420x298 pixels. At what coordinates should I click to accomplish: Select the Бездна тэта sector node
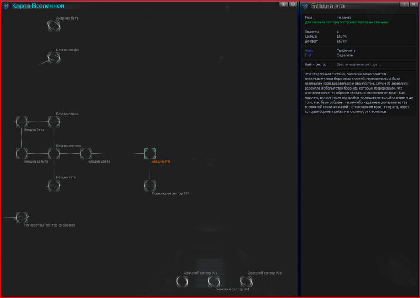click(x=54, y=185)
